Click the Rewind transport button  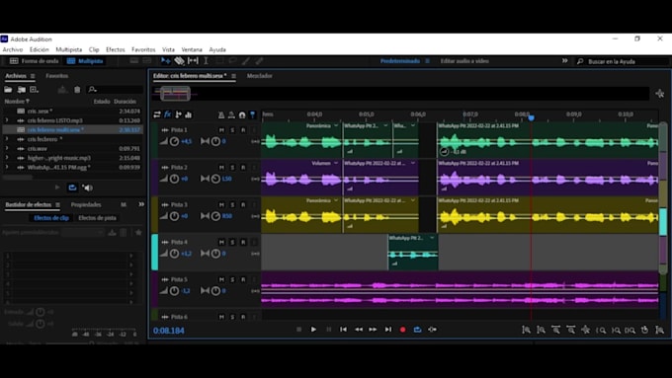point(359,330)
